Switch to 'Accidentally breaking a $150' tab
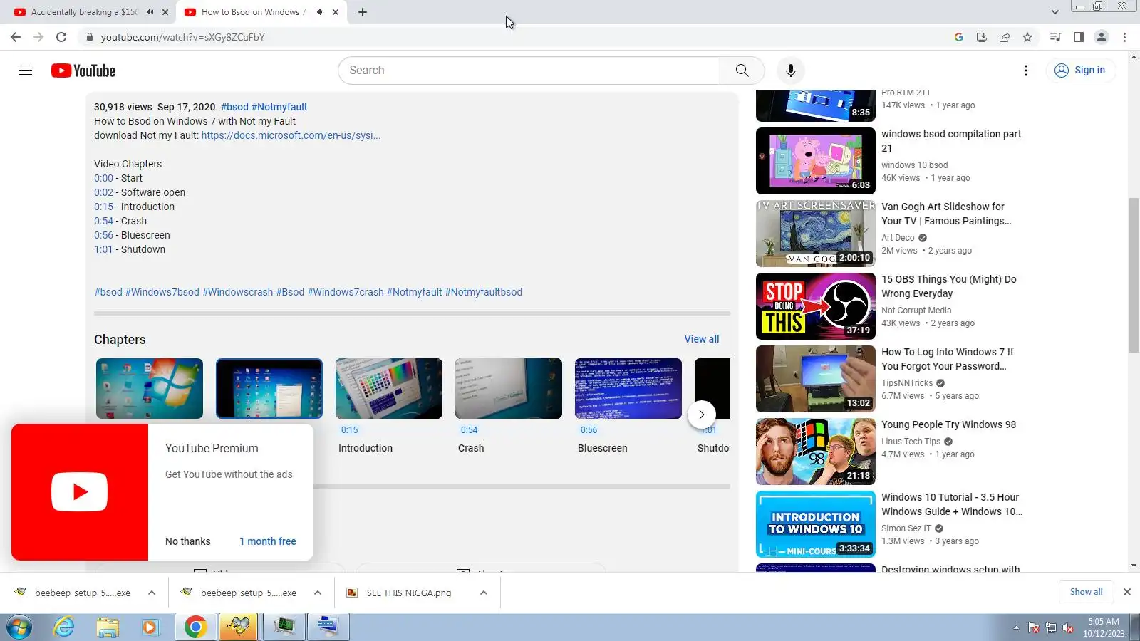This screenshot has height=641, width=1140. pos(84,12)
